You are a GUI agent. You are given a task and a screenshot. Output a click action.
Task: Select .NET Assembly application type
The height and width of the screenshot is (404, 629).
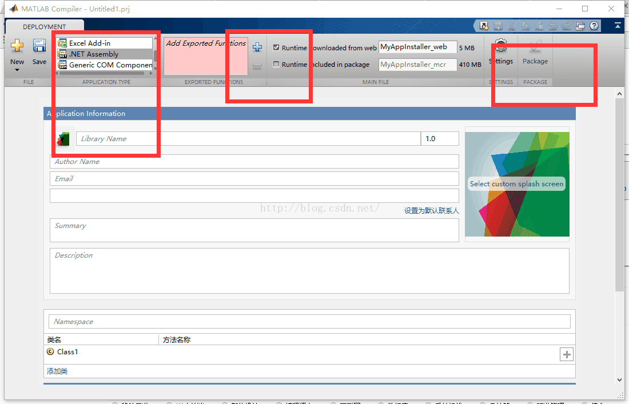(x=105, y=54)
